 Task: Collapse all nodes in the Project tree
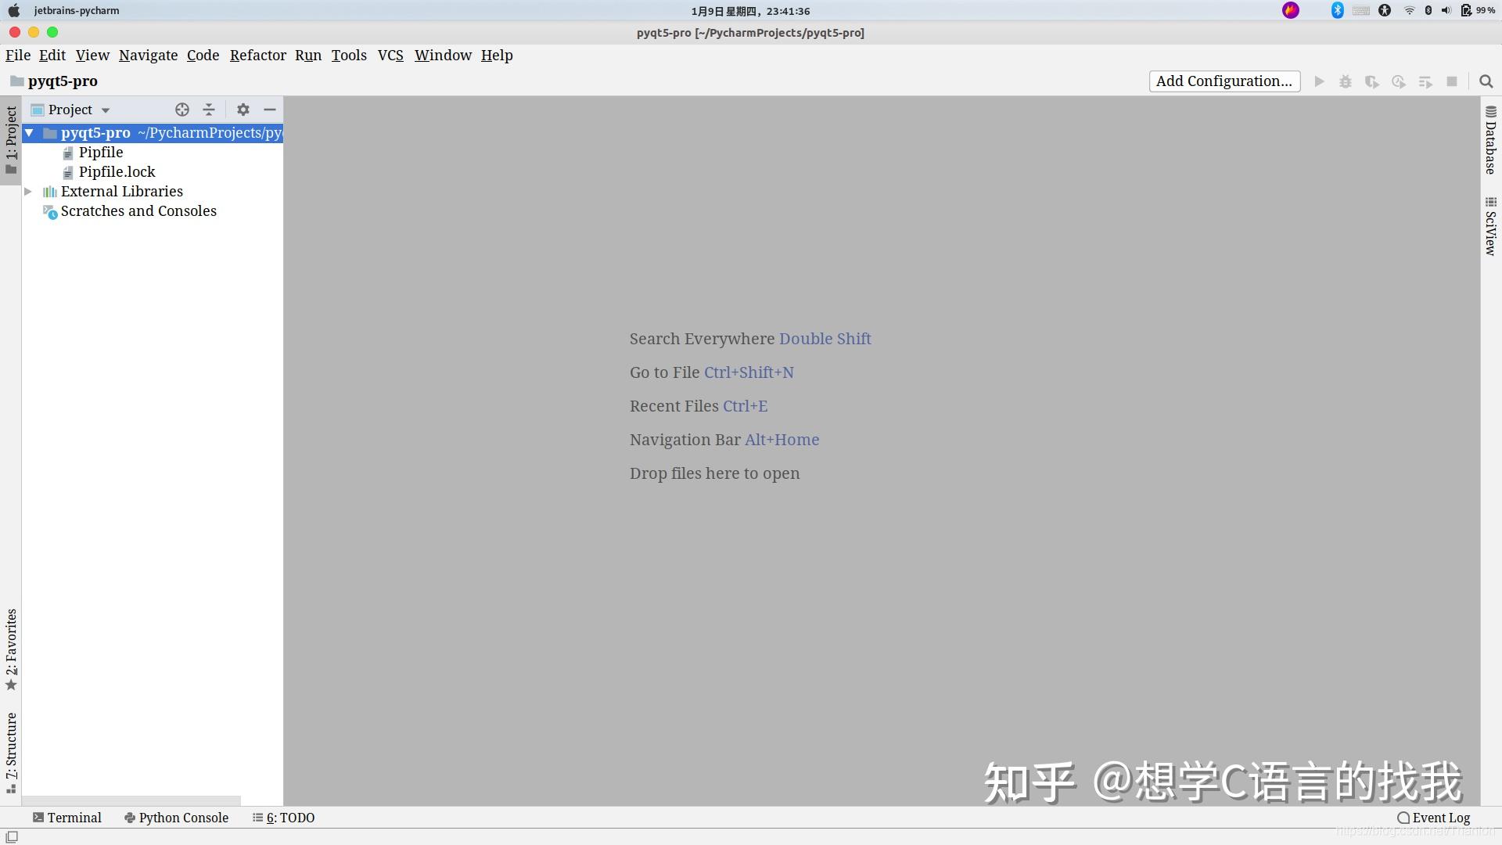point(208,110)
